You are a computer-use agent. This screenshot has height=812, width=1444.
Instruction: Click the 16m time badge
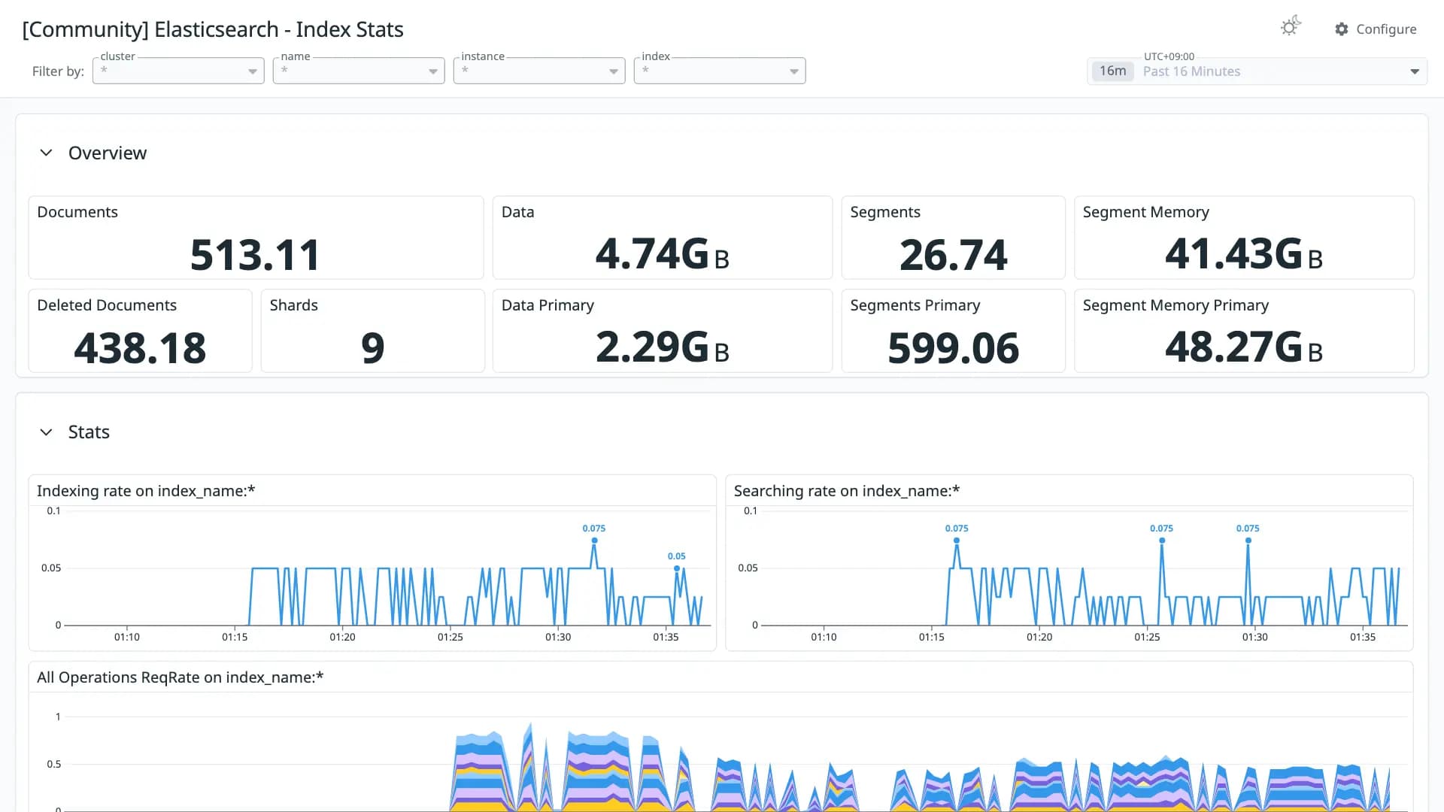tap(1112, 71)
